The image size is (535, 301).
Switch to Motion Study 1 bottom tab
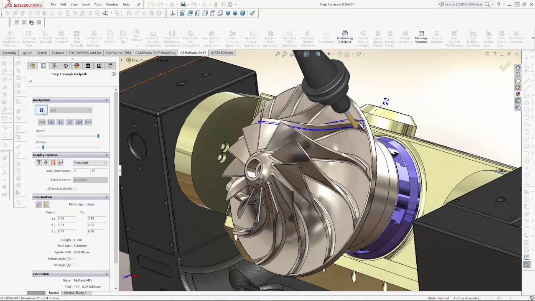tap(75, 293)
